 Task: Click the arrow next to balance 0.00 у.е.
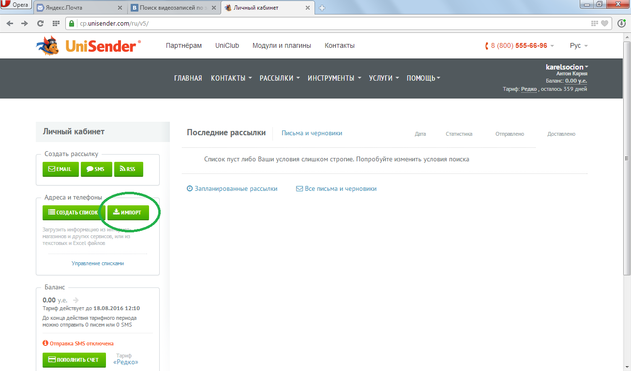click(x=75, y=300)
